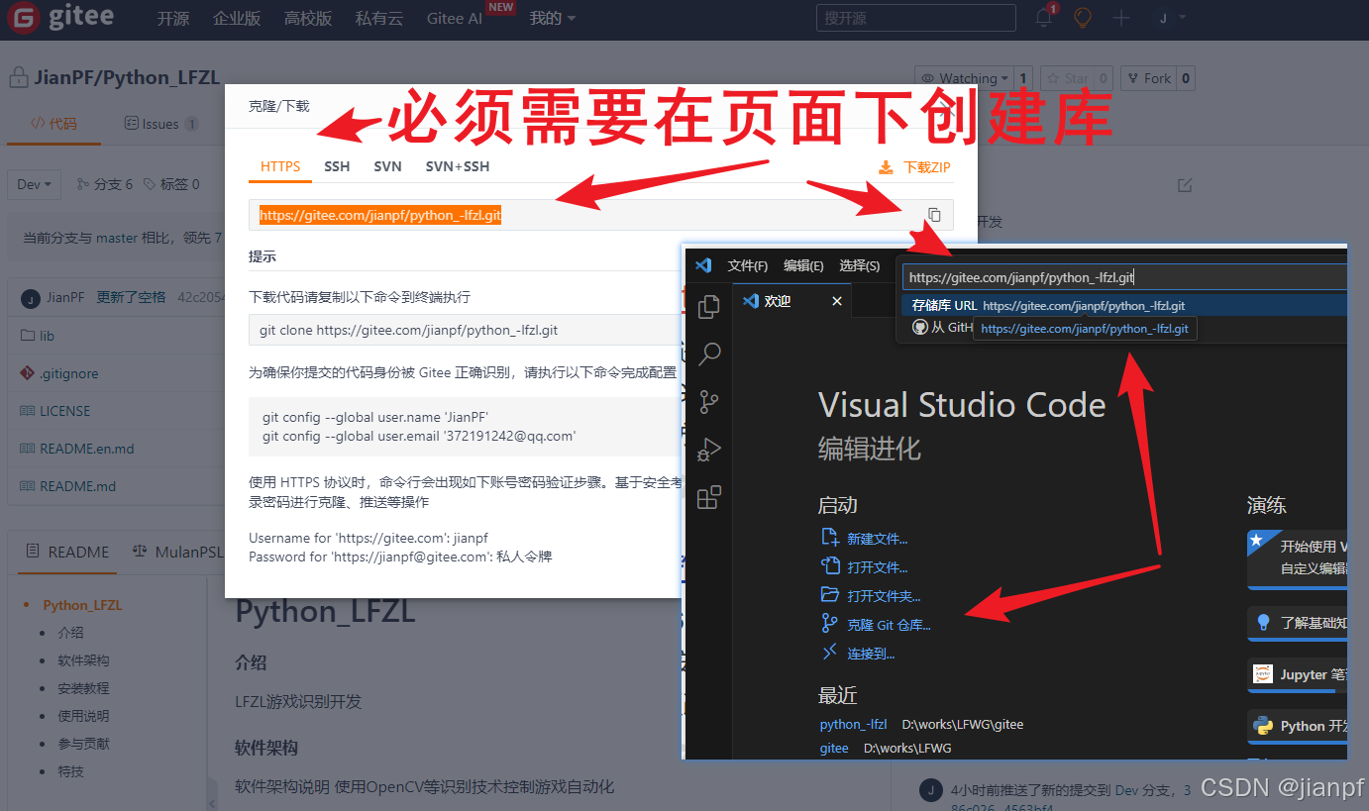Click Gitee AI in the navigation

click(455, 18)
